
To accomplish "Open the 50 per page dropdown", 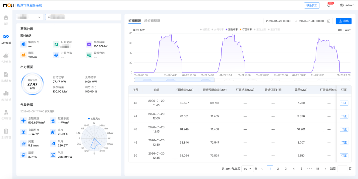I will tap(248, 169).
